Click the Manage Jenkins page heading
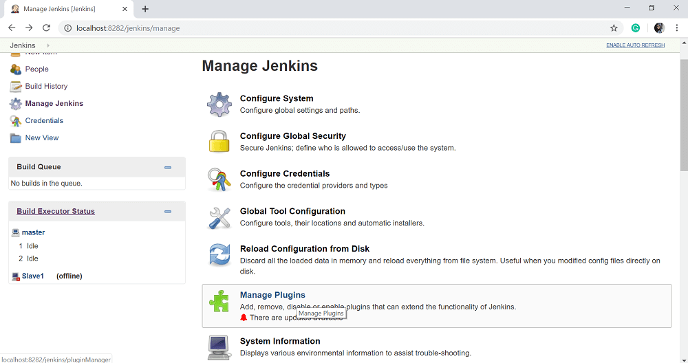 (x=260, y=66)
